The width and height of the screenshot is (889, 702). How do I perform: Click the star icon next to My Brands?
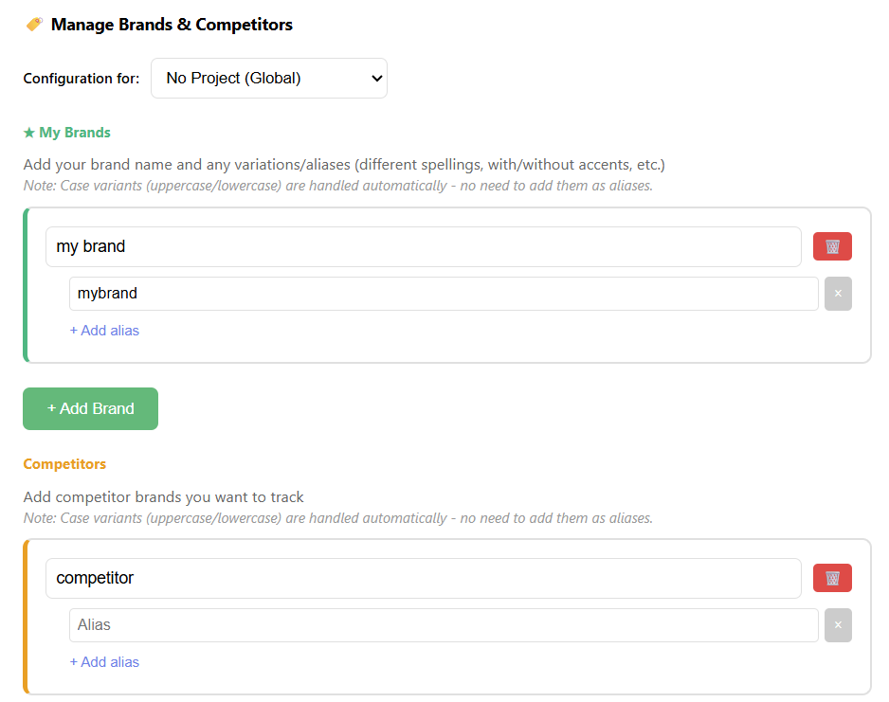(x=29, y=133)
